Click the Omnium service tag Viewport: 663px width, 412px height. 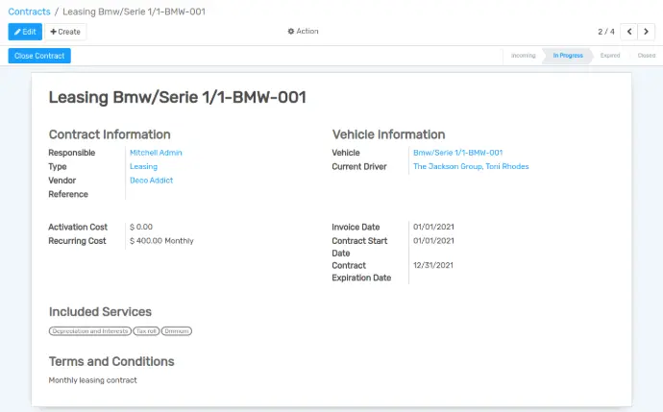177,331
